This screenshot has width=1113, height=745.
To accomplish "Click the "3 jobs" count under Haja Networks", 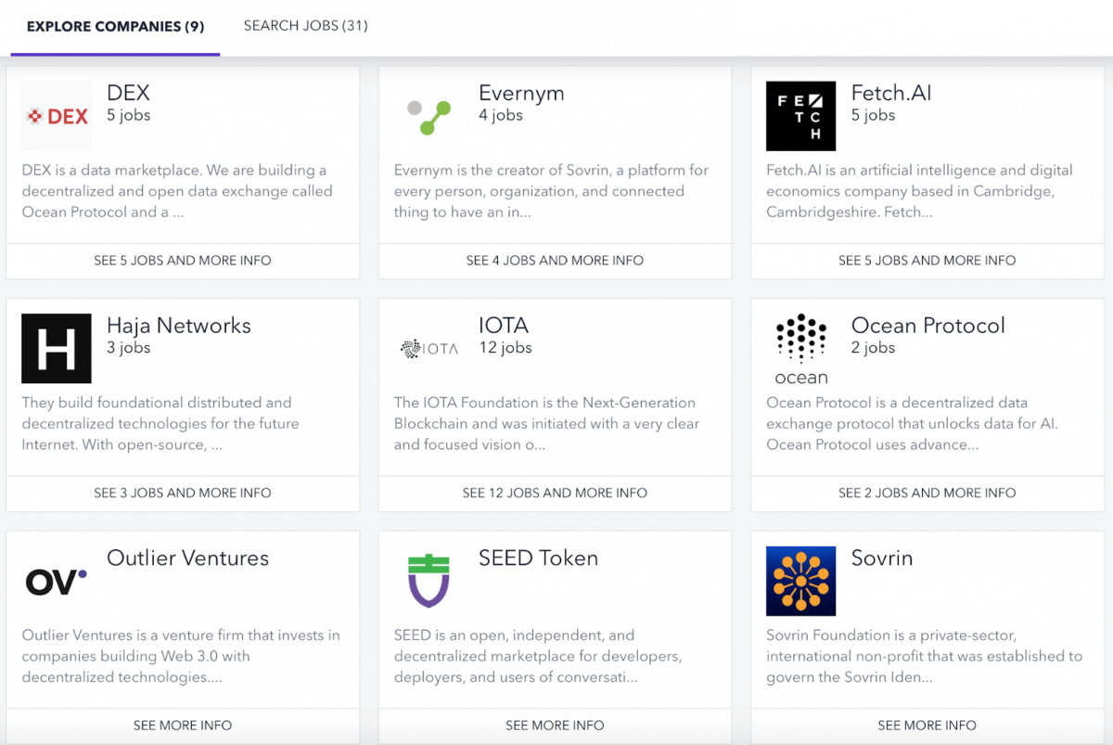I will [129, 348].
